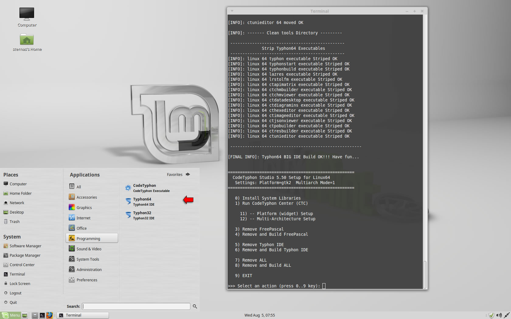Open the Internet category

pos(92,218)
